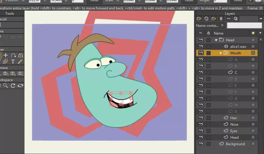Click the Tools panel header
The image size is (264, 154).
coord(10,14)
